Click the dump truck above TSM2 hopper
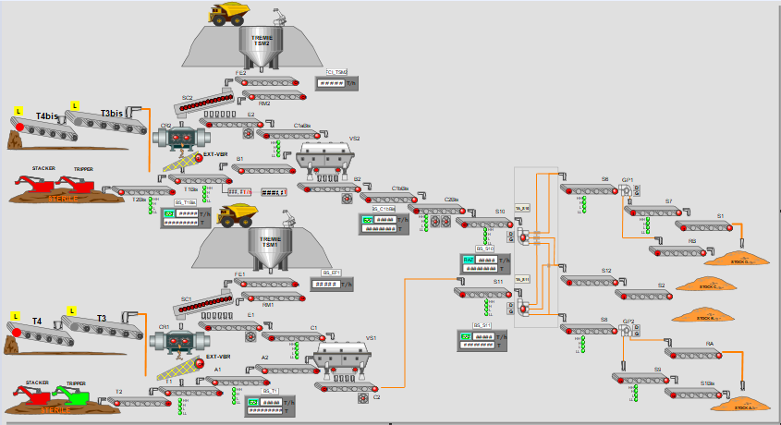This screenshot has height=425, width=781. pyautogui.click(x=229, y=14)
